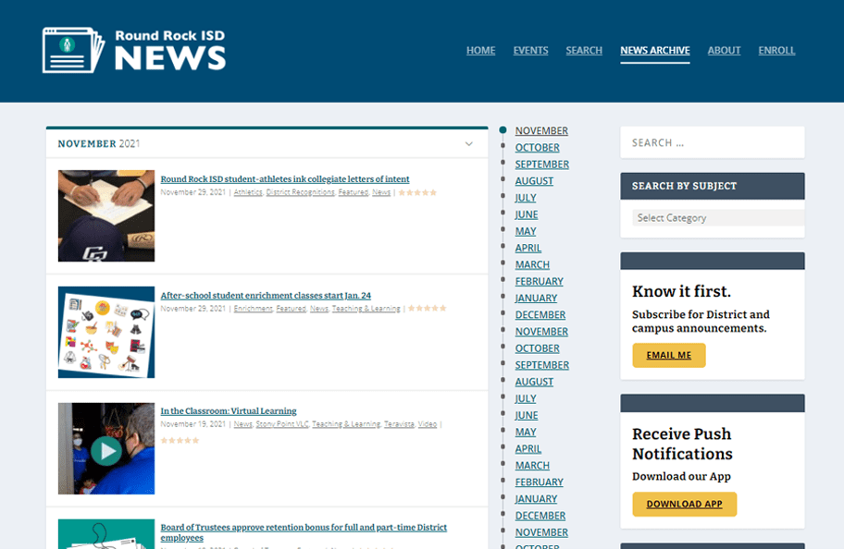Select the second DECEMBER link in month list
The image size is (844, 549).
(x=540, y=515)
